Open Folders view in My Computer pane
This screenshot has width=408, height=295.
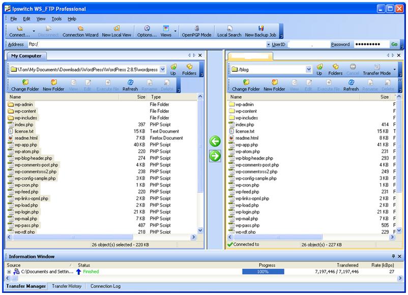tap(189, 70)
